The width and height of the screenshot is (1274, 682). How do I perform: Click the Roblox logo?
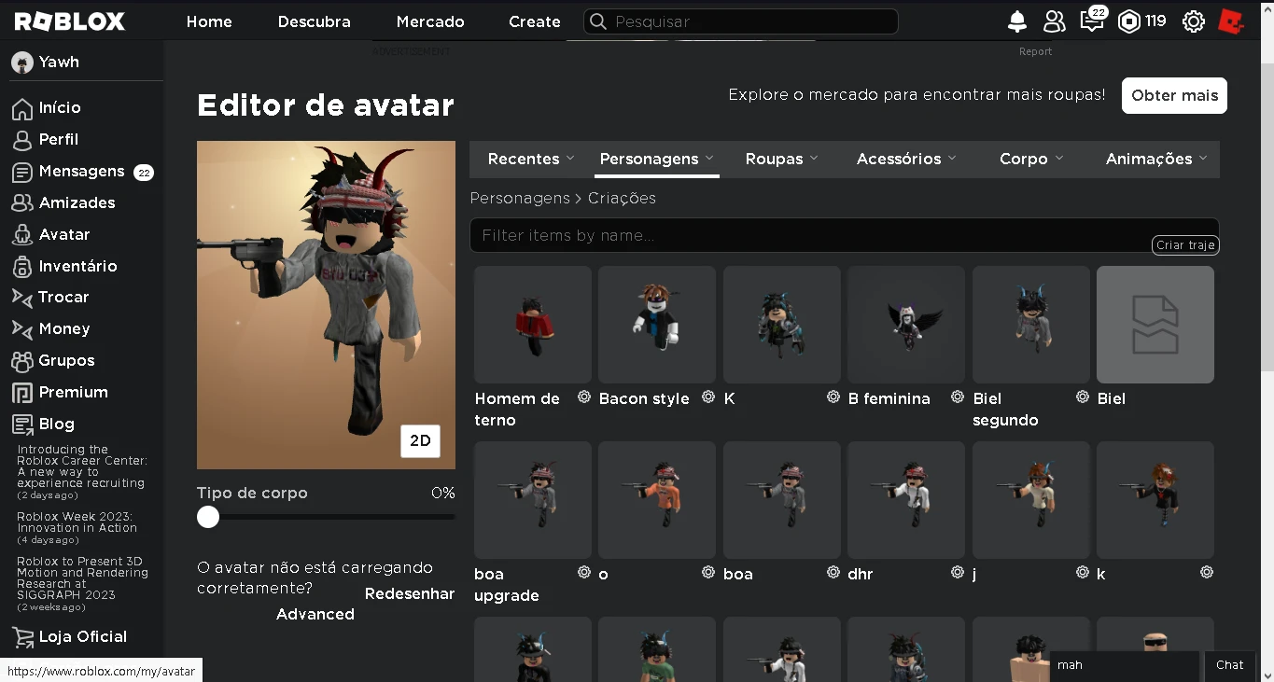pyautogui.click(x=70, y=21)
